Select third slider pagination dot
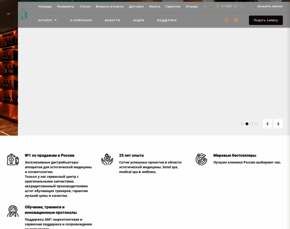Image resolution: width=290 pixels, height=229 pixels. pos(251,124)
